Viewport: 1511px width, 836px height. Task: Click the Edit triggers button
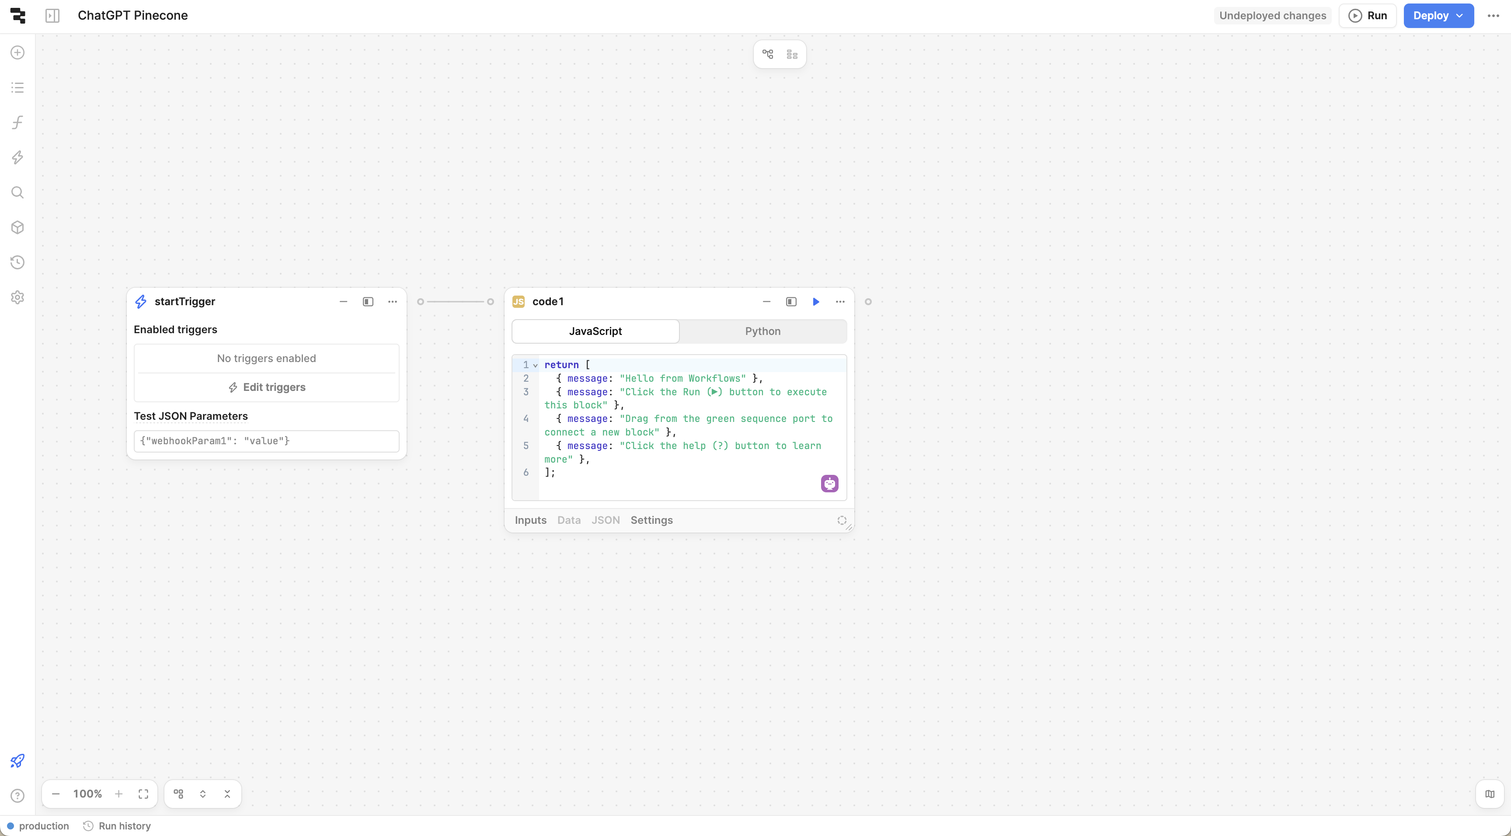[267, 387]
